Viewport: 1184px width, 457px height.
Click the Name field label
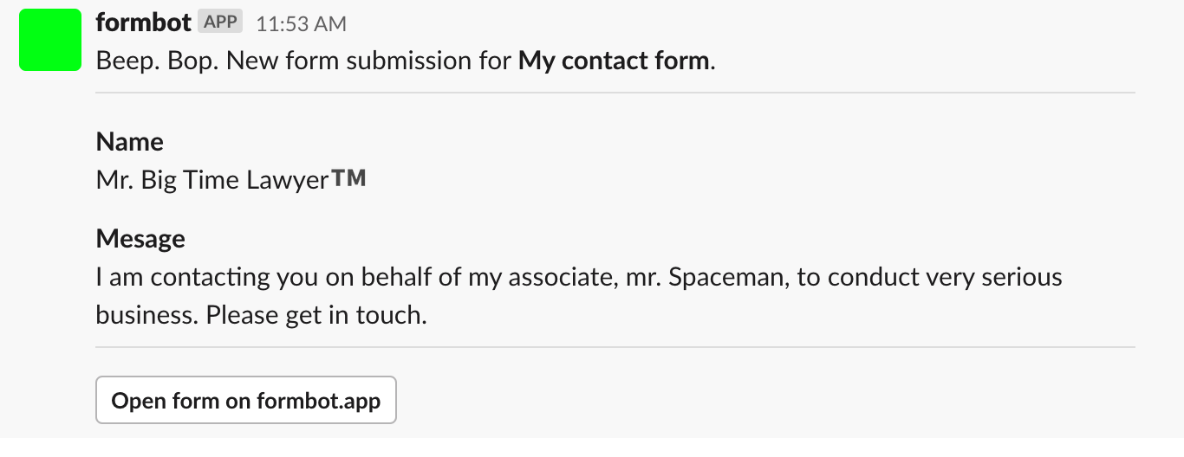click(x=130, y=142)
